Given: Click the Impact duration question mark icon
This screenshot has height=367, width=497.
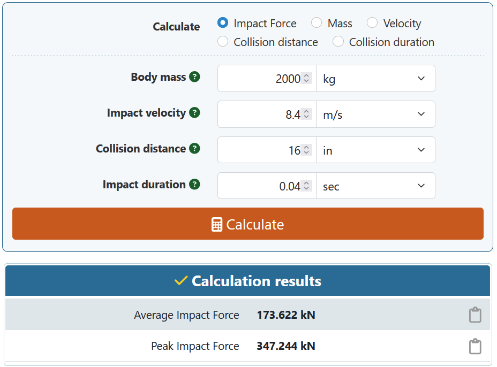Looking at the screenshot, I should tap(195, 185).
